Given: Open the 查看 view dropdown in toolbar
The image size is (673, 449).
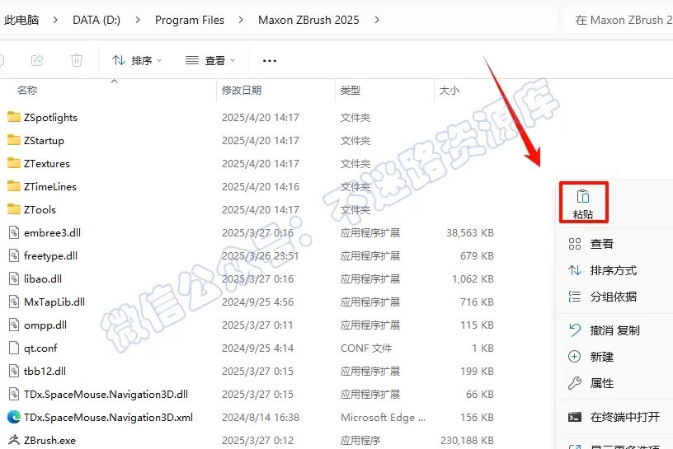Looking at the screenshot, I should tap(210, 60).
